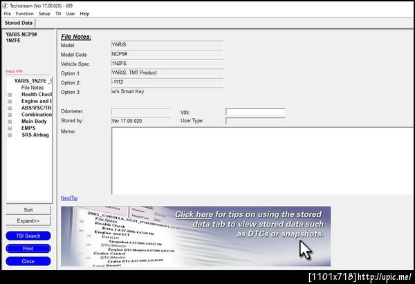Select the ABS/VSC/TRC tree item
Image resolution: width=415 pixels, height=284 pixels.
(37, 108)
